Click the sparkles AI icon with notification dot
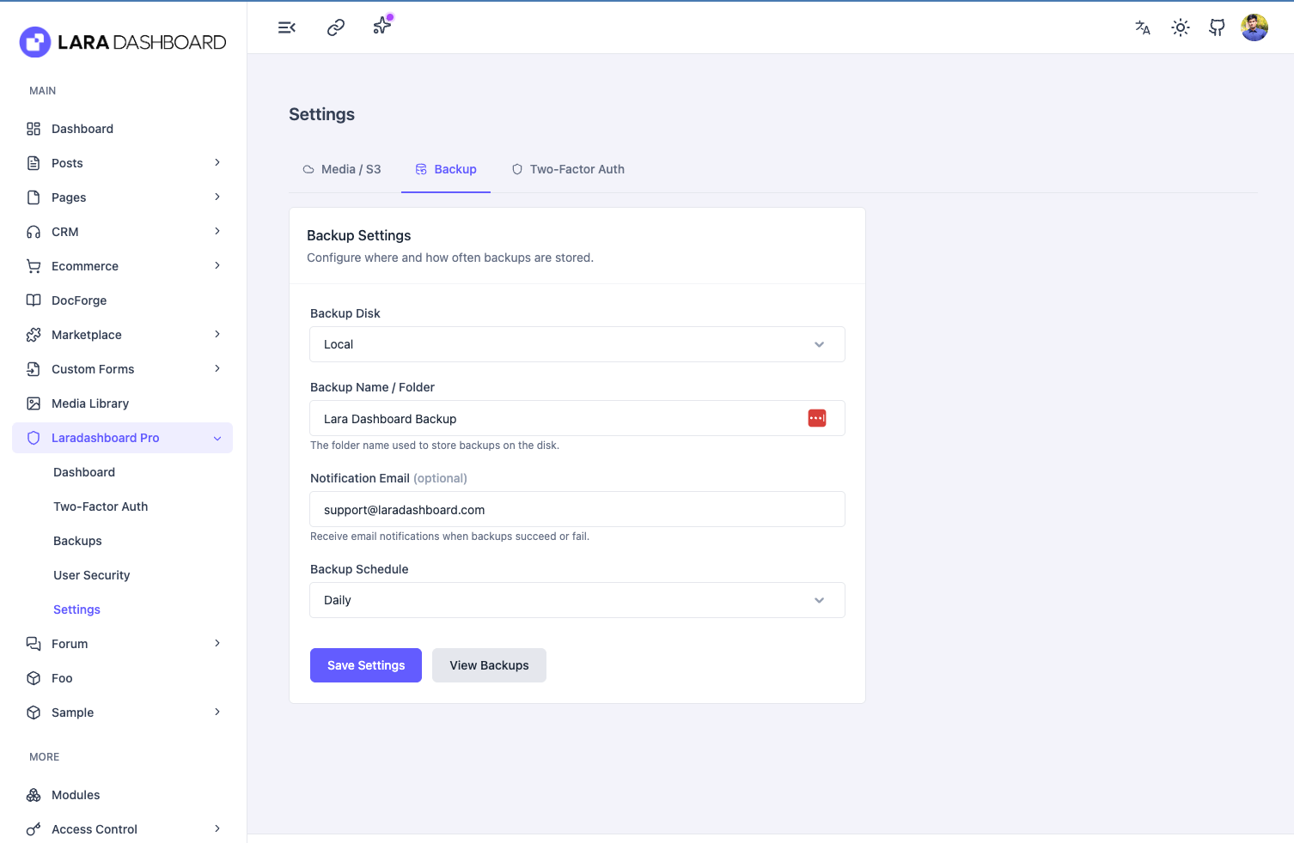Viewport: 1294px width, 843px height. coord(381,27)
